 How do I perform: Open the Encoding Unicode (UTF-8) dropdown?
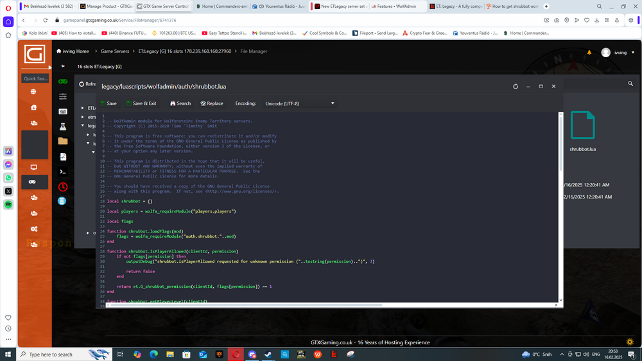click(299, 103)
